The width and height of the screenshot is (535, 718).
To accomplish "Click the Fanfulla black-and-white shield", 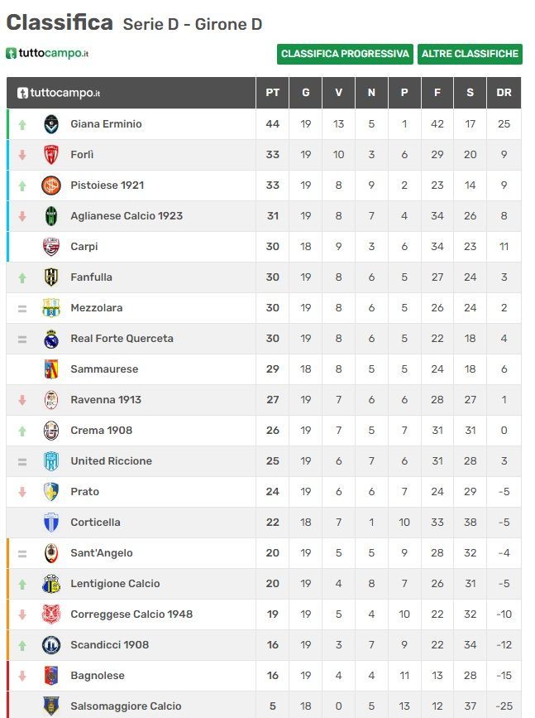I will (51, 277).
